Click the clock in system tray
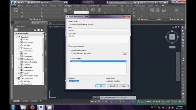The width and height of the screenshot is (196, 110). click(x=180, y=107)
